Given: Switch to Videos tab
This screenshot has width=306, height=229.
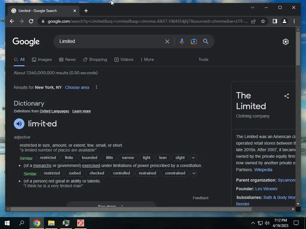Looking at the screenshot, I should pos(124,60).
